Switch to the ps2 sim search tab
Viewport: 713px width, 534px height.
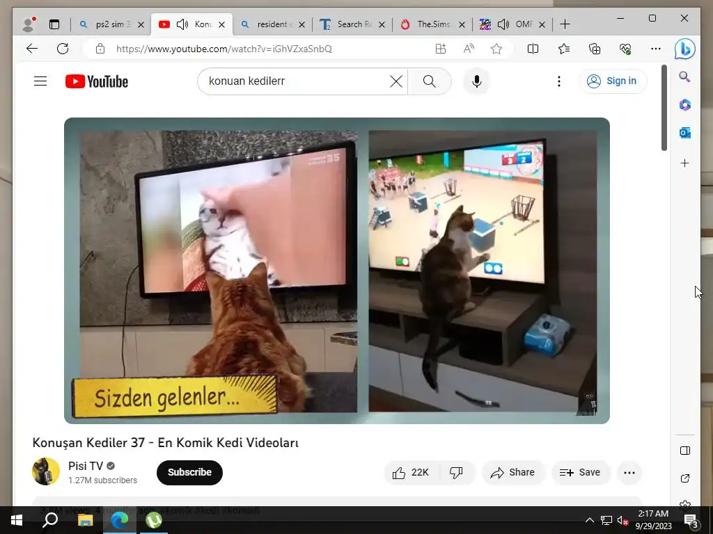tap(111, 24)
